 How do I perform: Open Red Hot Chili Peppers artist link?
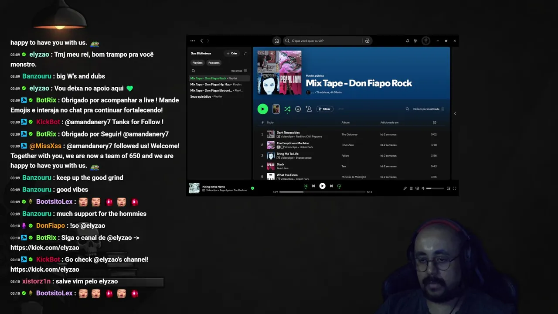(x=309, y=137)
